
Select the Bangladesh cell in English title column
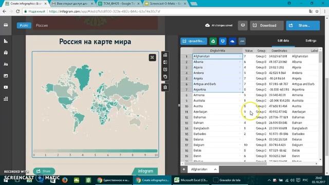(217, 128)
